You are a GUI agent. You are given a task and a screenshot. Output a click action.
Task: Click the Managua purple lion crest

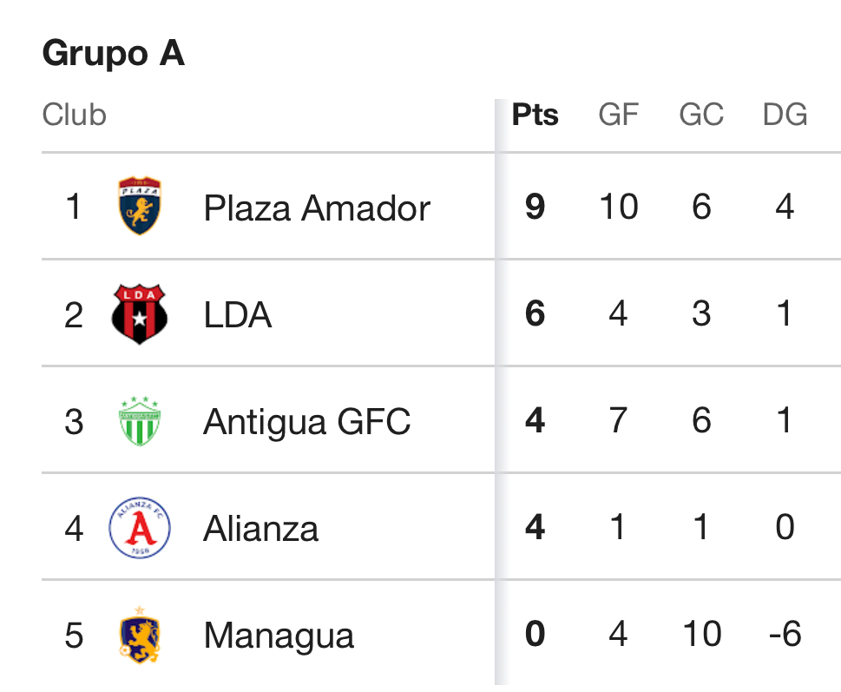tap(140, 636)
